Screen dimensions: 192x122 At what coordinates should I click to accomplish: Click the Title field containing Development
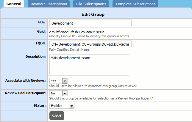90,23
